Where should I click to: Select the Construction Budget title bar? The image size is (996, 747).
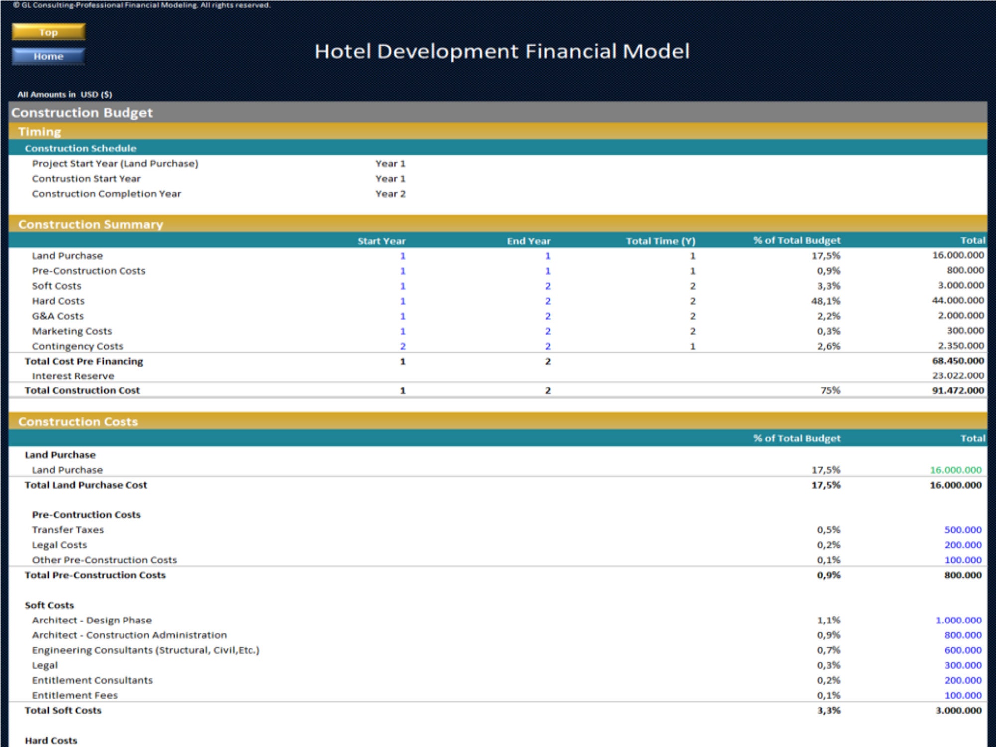(82, 112)
